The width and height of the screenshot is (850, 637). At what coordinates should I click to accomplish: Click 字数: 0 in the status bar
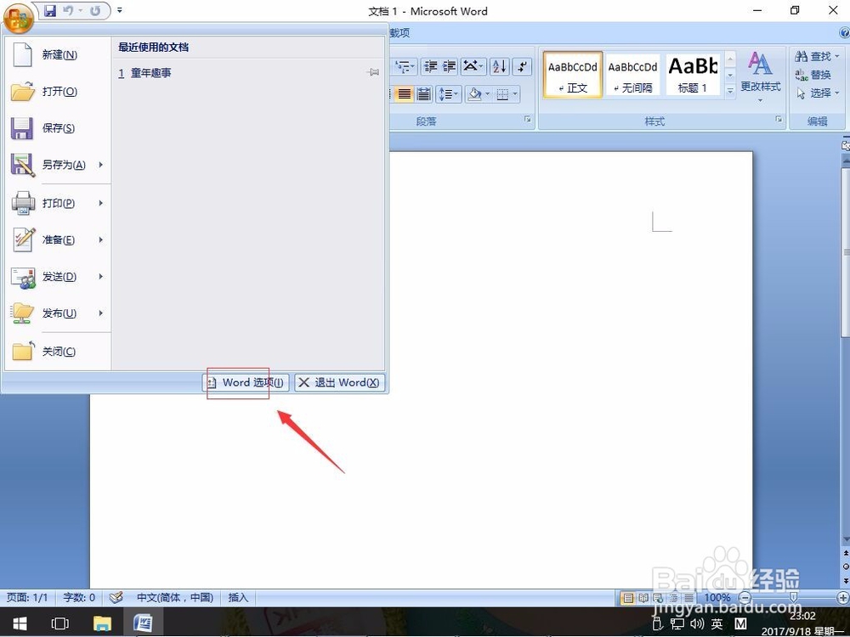point(79,597)
